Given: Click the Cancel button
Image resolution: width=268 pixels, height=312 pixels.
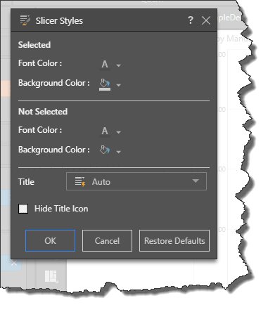Looking at the screenshot, I should click(107, 241).
